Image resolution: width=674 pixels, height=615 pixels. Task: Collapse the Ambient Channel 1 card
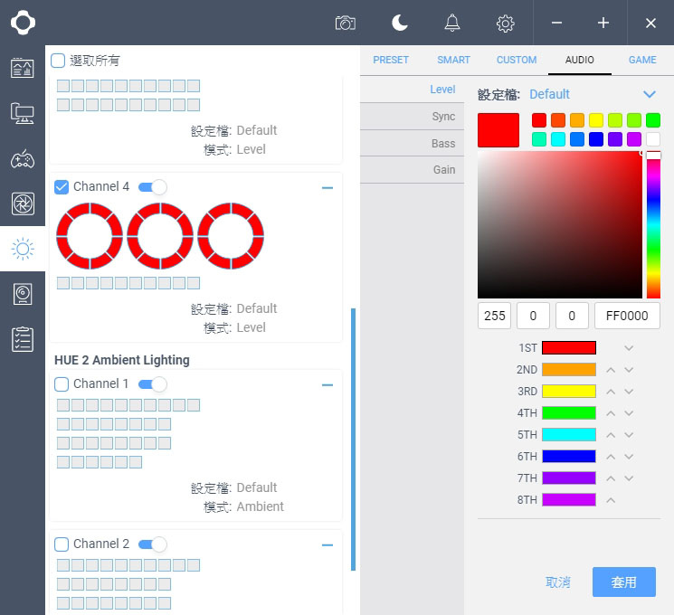tap(328, 384)
